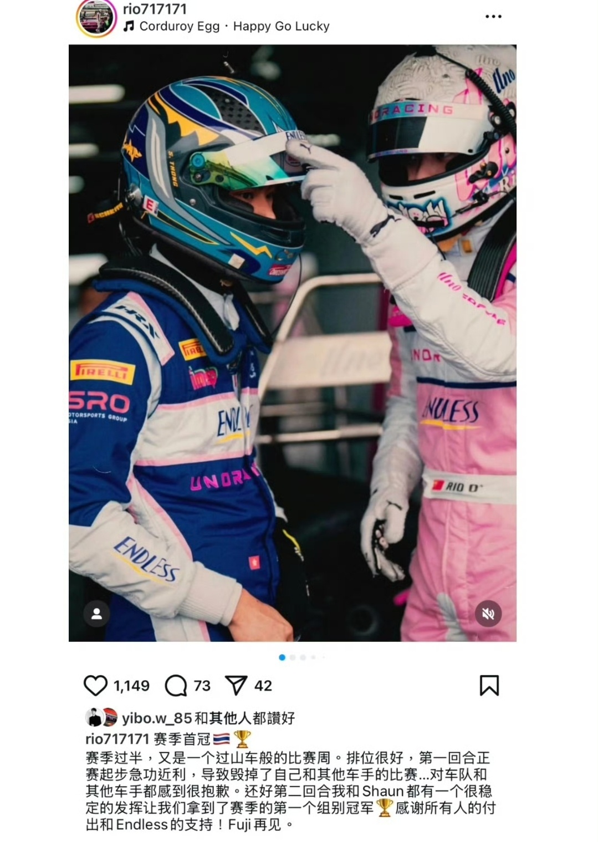Jump to second carousel dot
The width and height of the screenshot is (598, 842).
(x=293, y=657)
